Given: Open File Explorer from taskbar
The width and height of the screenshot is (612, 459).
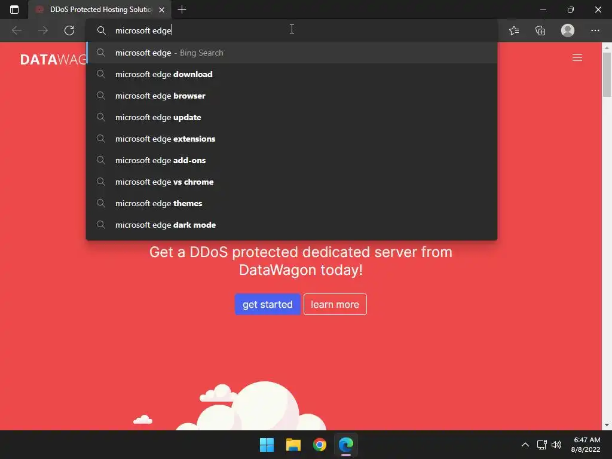Looking at the screenshot, I should (293, 445).
